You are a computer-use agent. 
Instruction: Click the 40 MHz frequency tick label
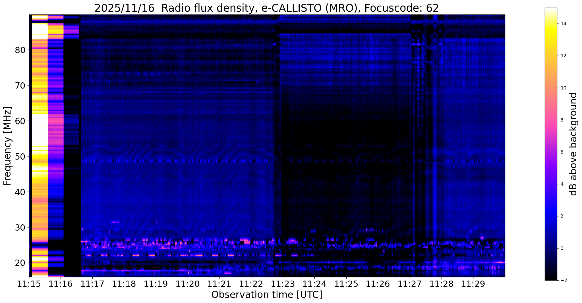point(20,192)
